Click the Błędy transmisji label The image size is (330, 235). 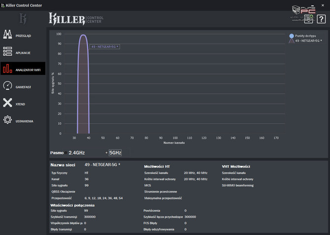click(x=61, y=229)
